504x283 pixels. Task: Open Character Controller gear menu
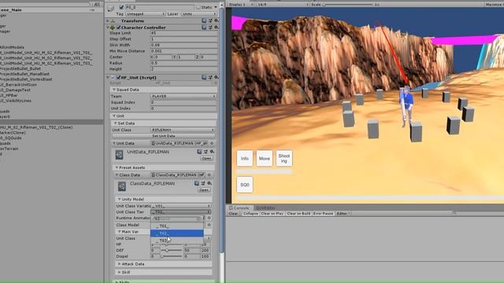pos(217,28)
